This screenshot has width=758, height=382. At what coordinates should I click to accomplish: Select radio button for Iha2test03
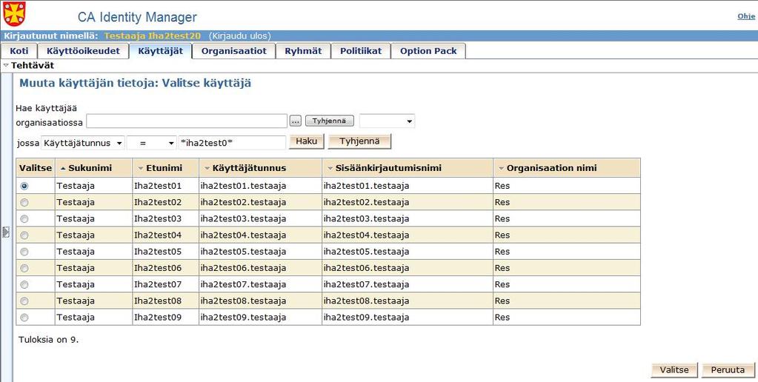coord(24,219)
